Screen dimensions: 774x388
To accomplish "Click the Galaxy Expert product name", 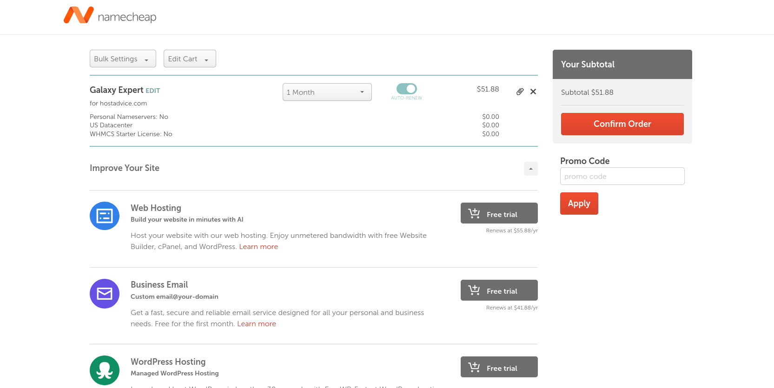I will [x=117, y=90].
